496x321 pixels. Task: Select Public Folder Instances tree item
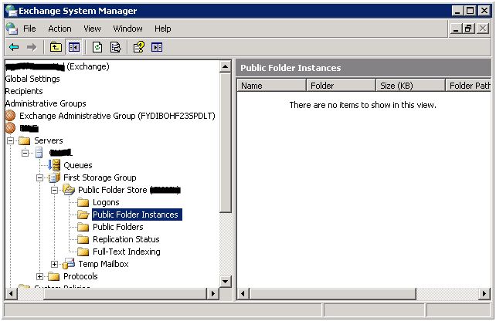[x=137, y=215]
